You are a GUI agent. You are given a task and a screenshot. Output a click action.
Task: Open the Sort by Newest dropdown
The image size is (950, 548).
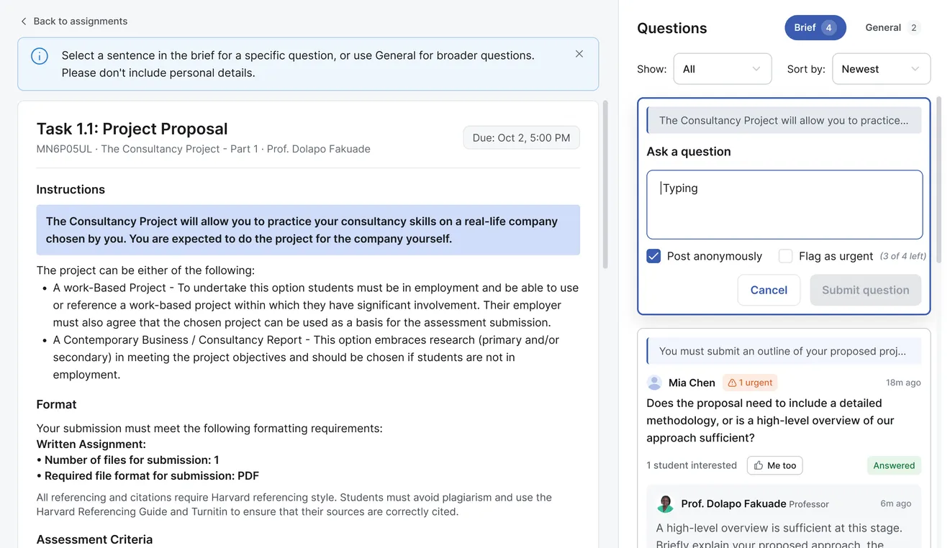point(882,69)
